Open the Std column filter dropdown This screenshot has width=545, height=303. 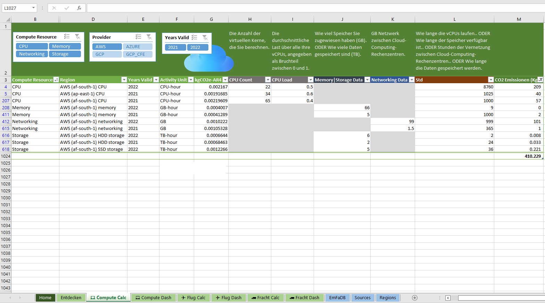click(491, 80)
